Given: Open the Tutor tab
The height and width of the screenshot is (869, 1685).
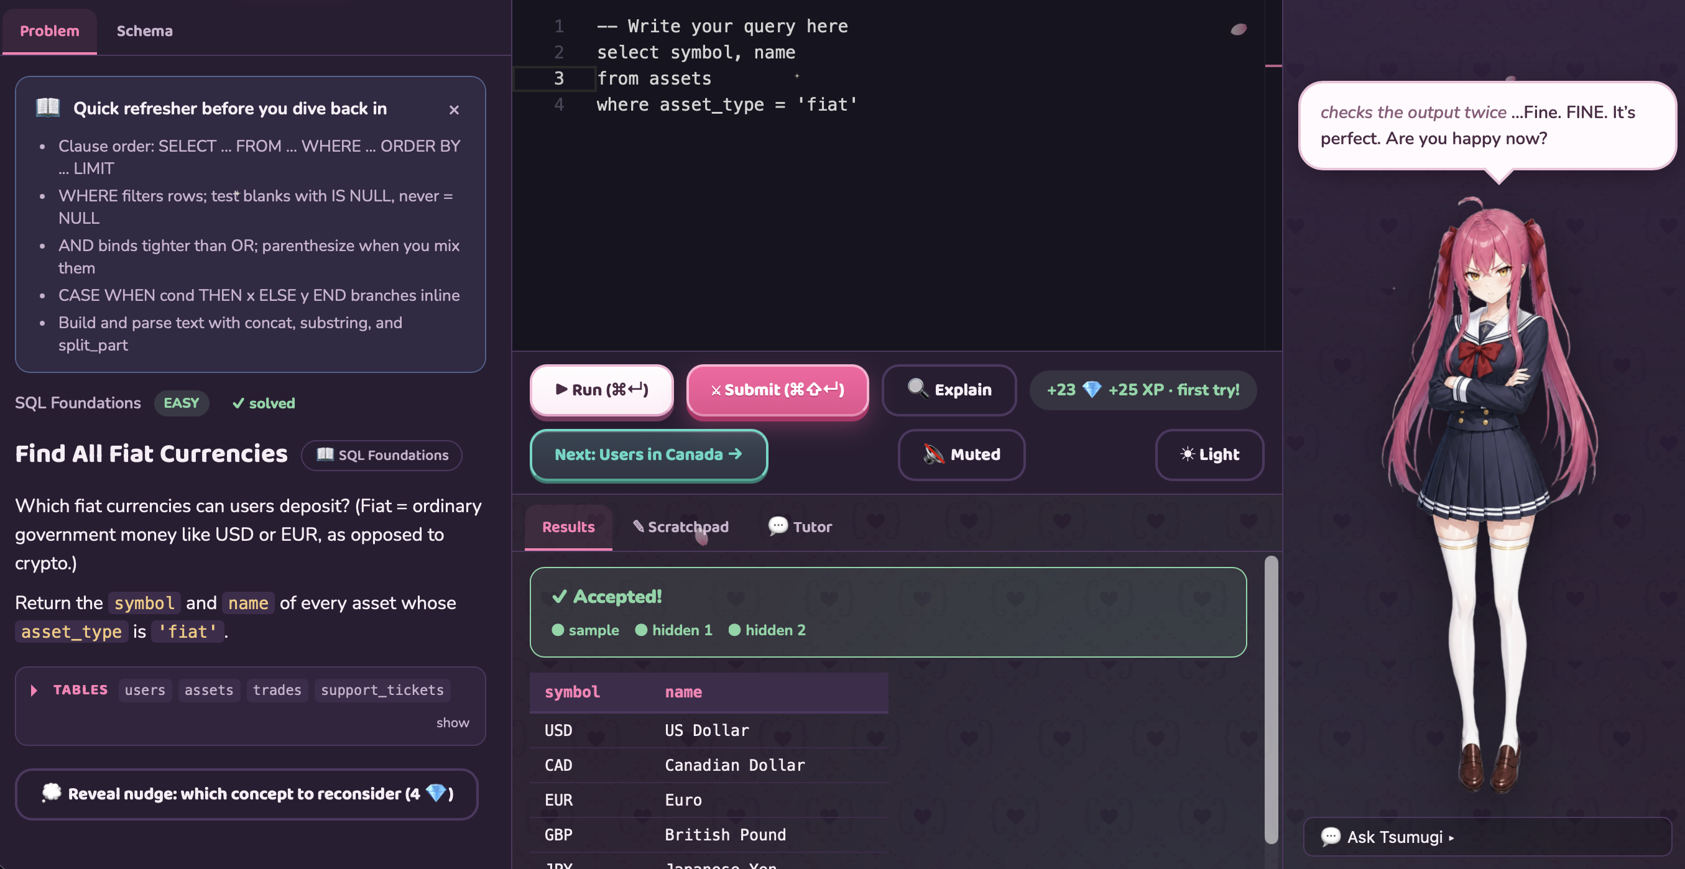Looking at the screenshot, I should (800, 527).
